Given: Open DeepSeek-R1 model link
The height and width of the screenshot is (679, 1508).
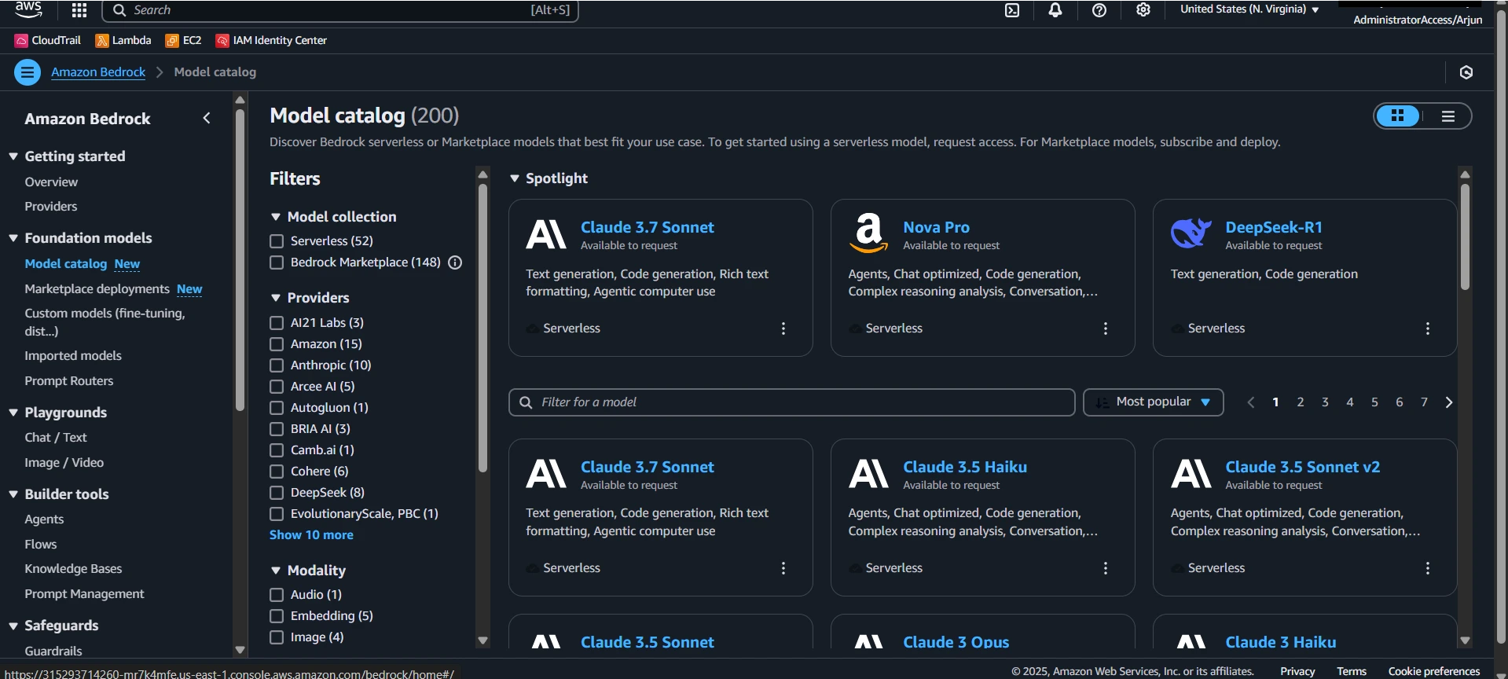Looking at the screenshot, I should pos(1274,227).
